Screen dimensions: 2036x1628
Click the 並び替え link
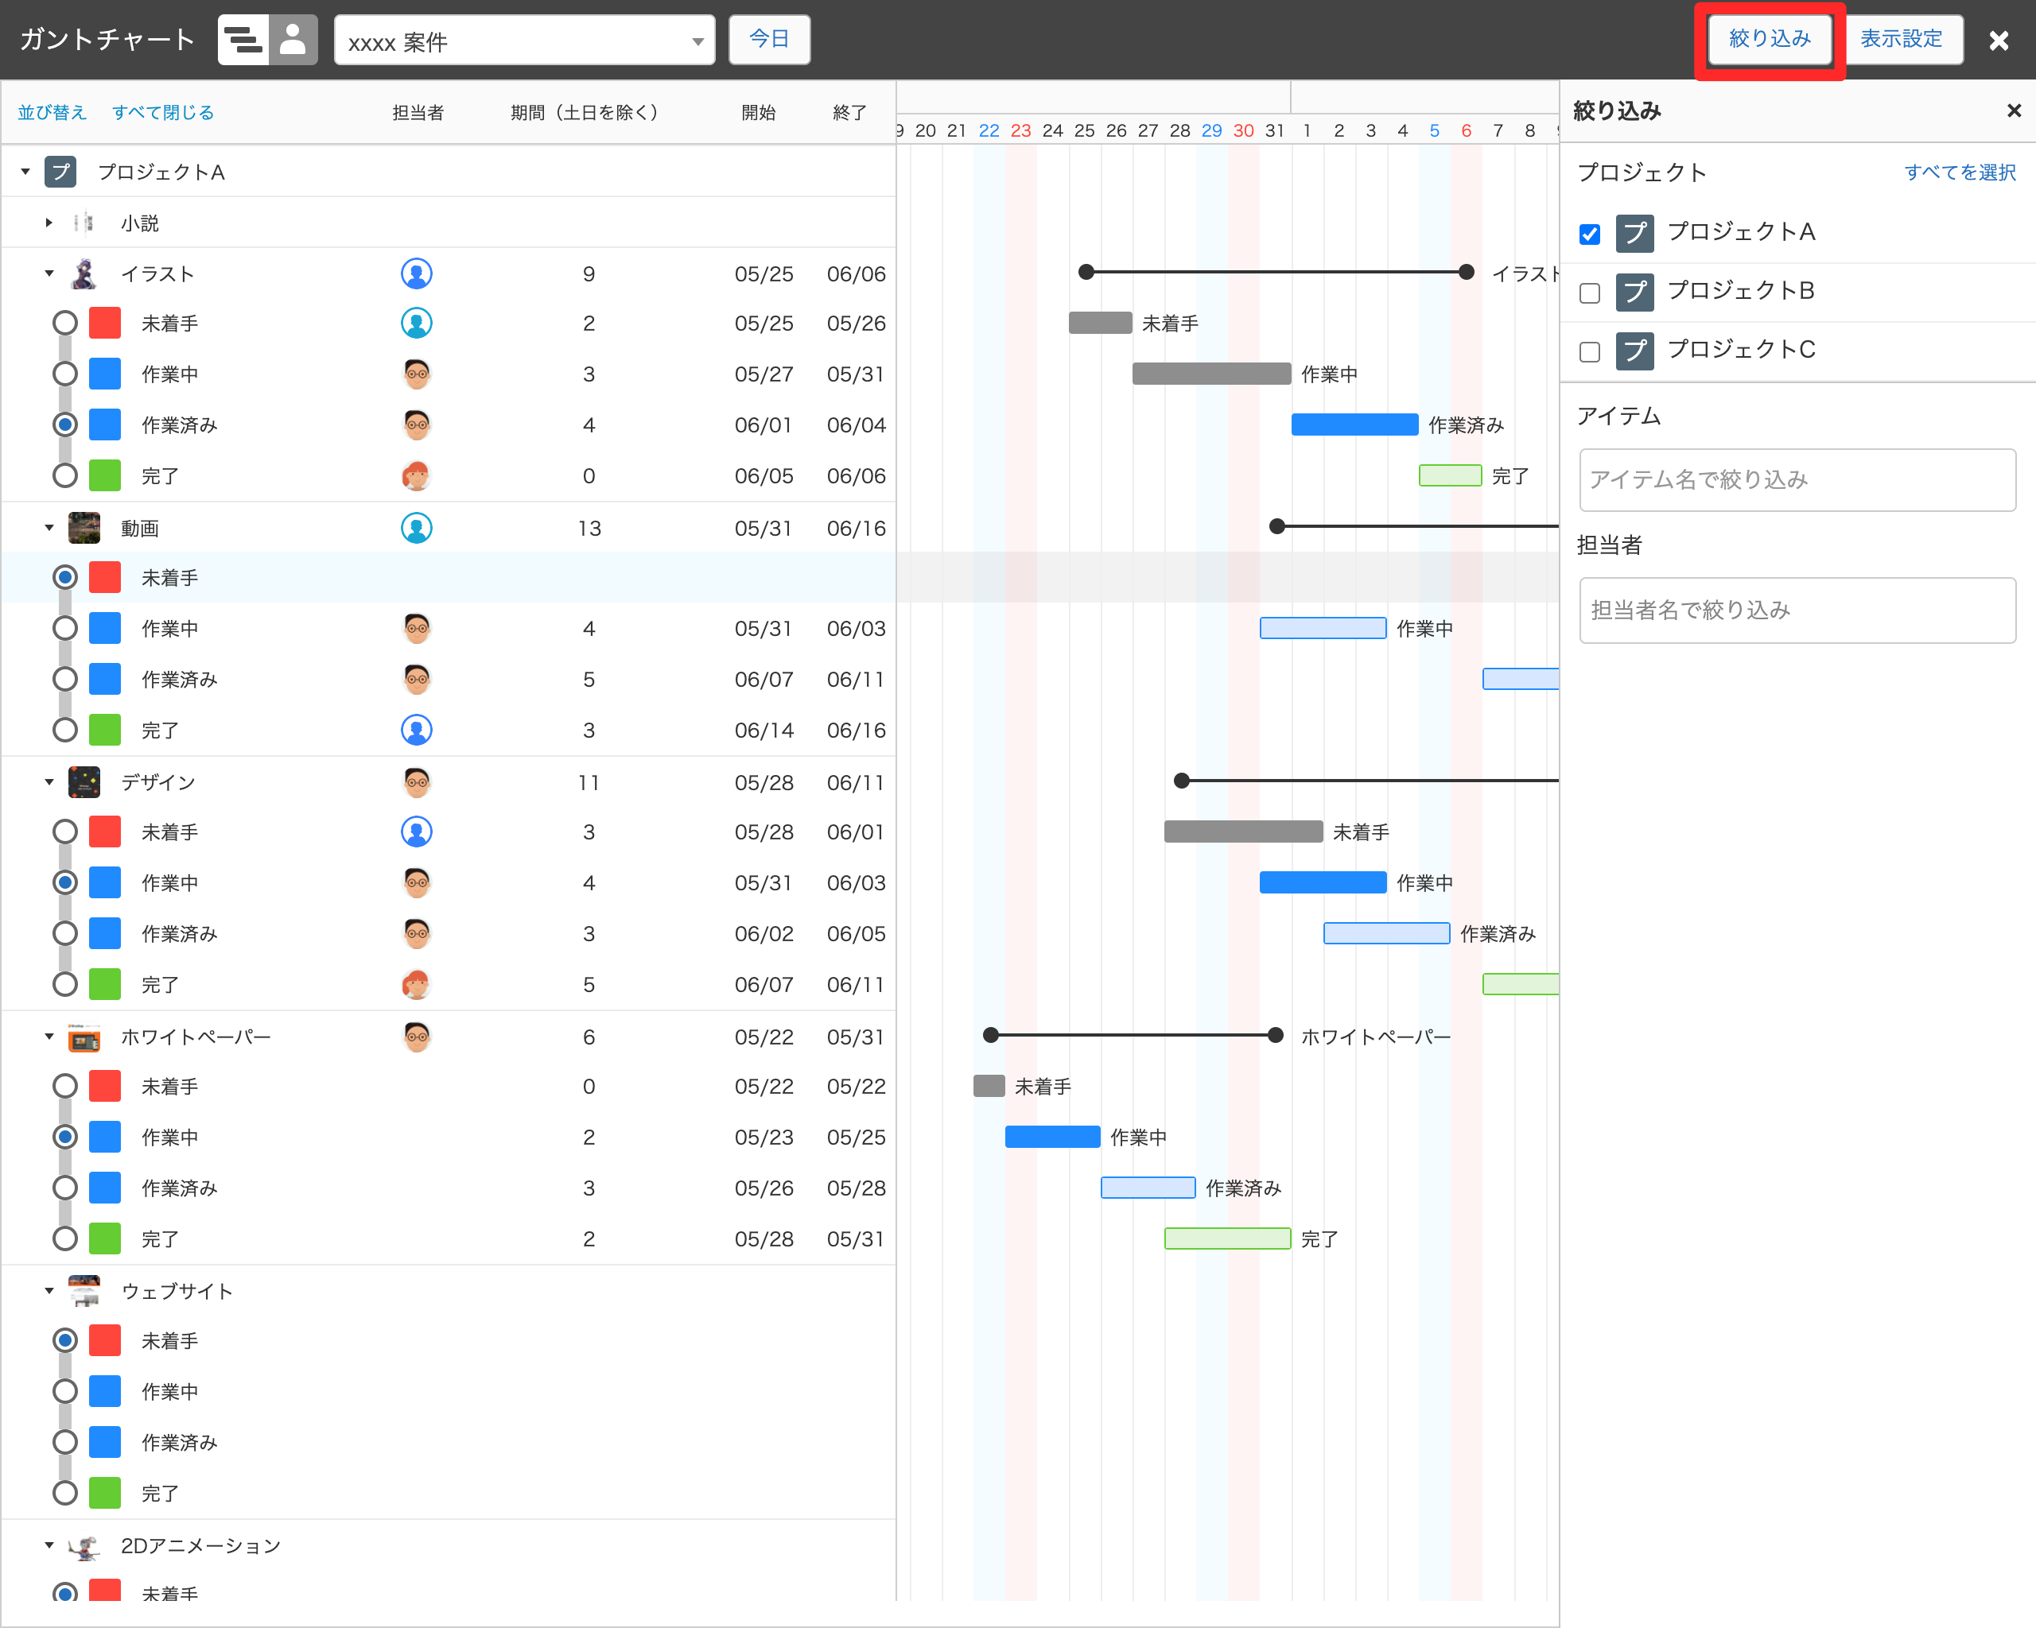point(52,112)
